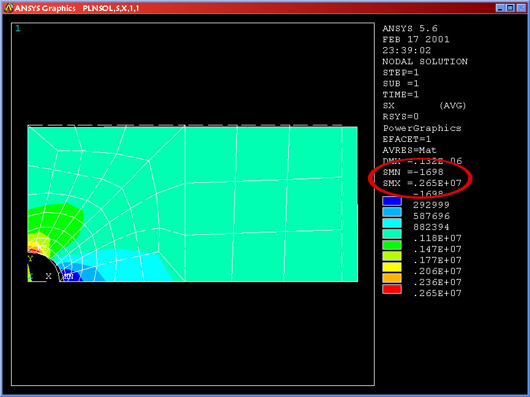Viewport: 530px width, 397px height.
Task: Click the SMX =.265E+07 line
Action: pyautogui.click(x=422, y=183)
